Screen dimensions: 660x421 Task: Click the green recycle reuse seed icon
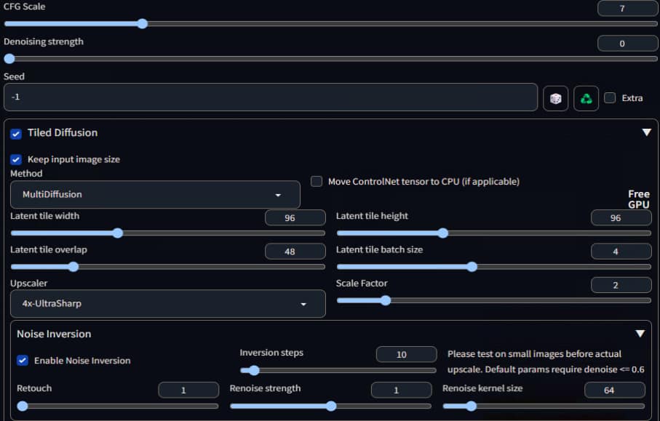pos(586,98)
